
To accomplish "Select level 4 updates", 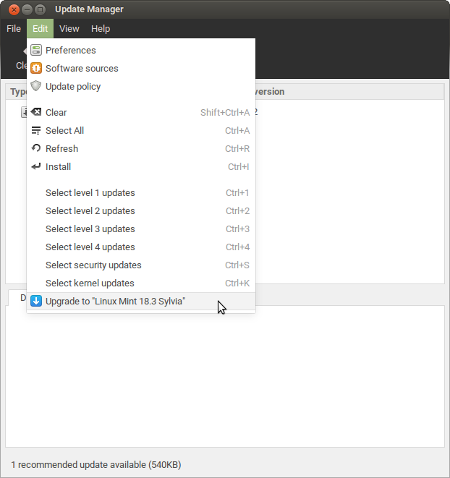I will (x=141, y=247).
